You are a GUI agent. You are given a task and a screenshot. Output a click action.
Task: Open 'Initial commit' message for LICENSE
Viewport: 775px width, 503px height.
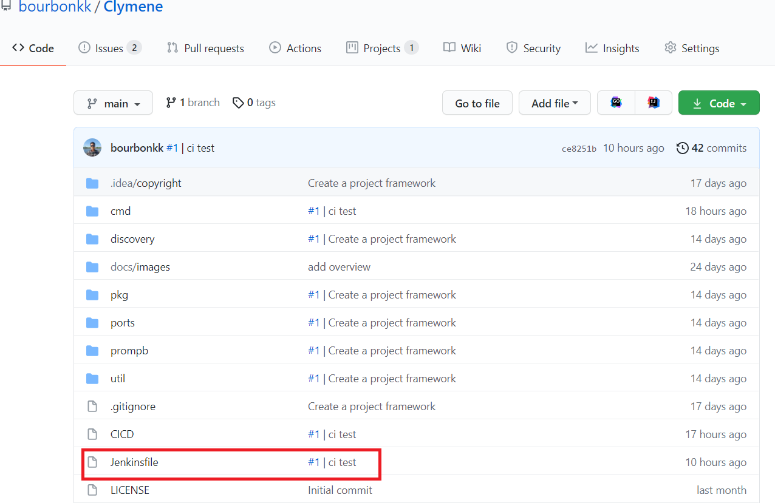coord(340,490)
